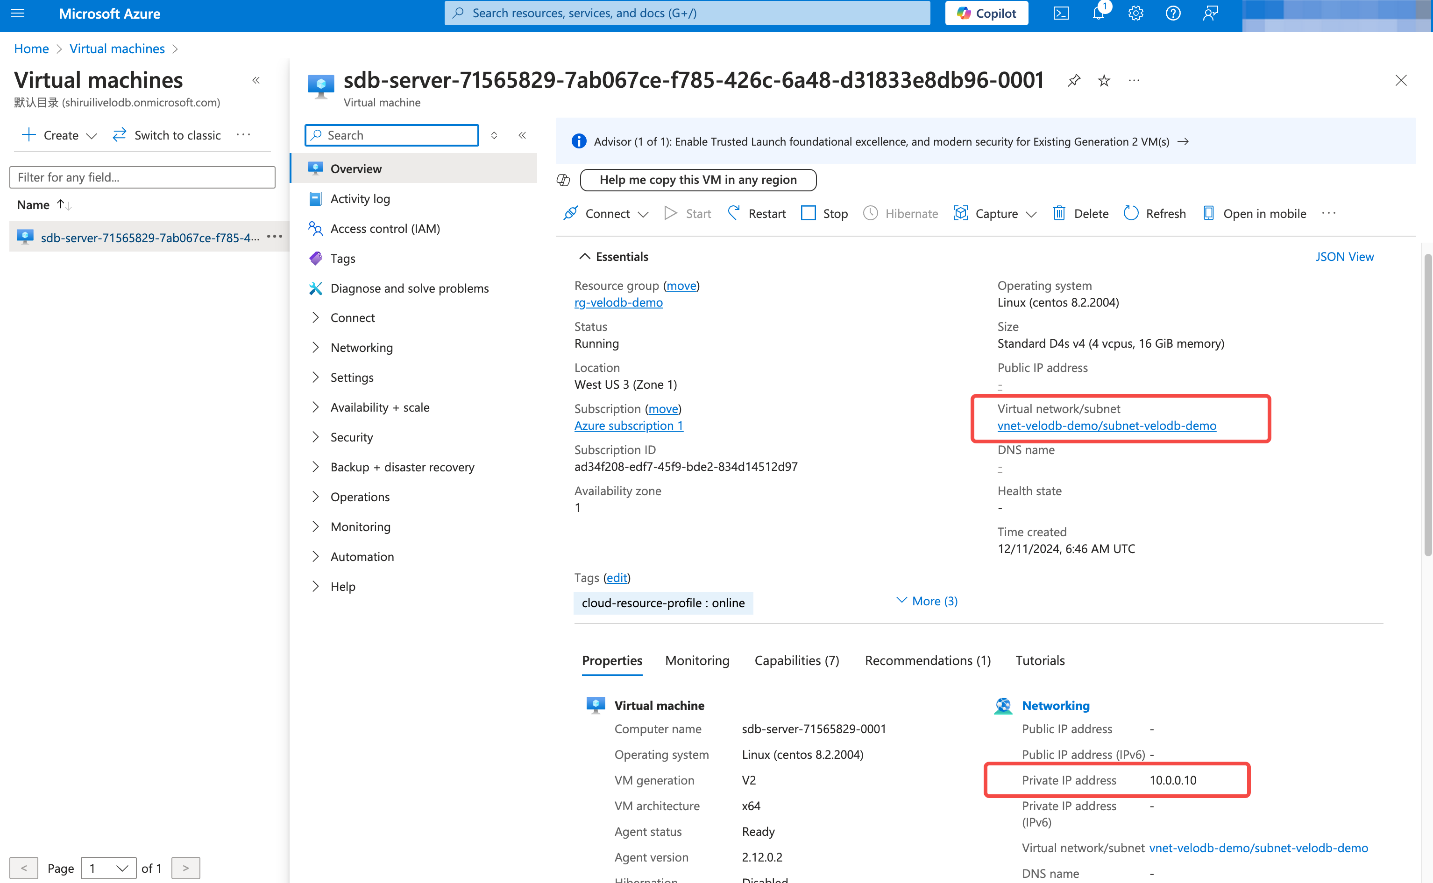
Task: Collapse the Essentials section
Action: (614, 256)
